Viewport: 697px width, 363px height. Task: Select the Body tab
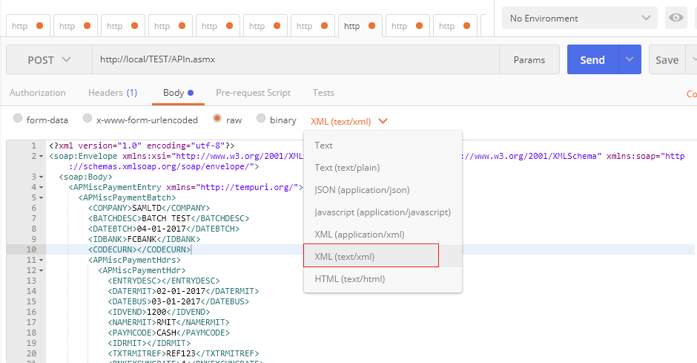click(x=178, y=93)
